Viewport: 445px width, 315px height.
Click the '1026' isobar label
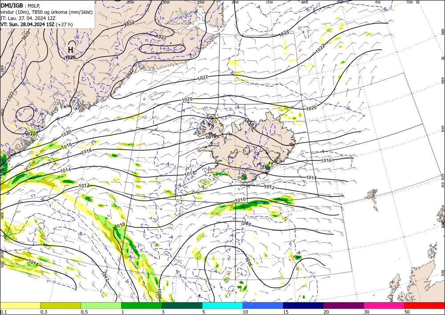[x=70, y=57]
